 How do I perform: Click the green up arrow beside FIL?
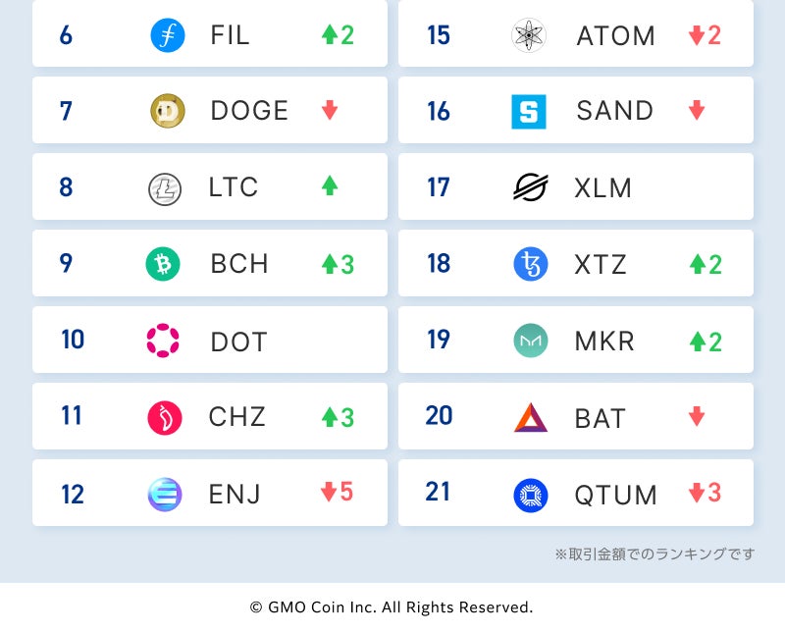tap(330, 35)
